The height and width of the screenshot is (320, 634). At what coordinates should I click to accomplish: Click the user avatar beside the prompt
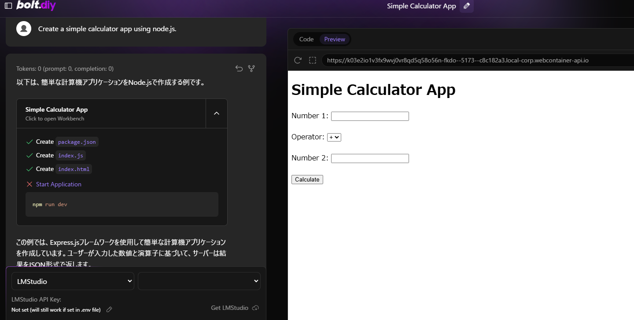23,29
